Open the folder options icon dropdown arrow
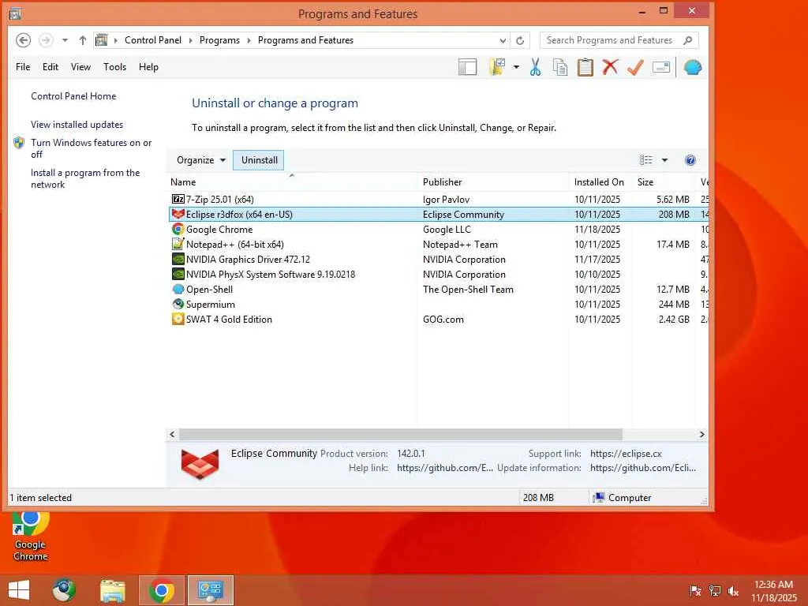808x606 pixels. (516, 67)
